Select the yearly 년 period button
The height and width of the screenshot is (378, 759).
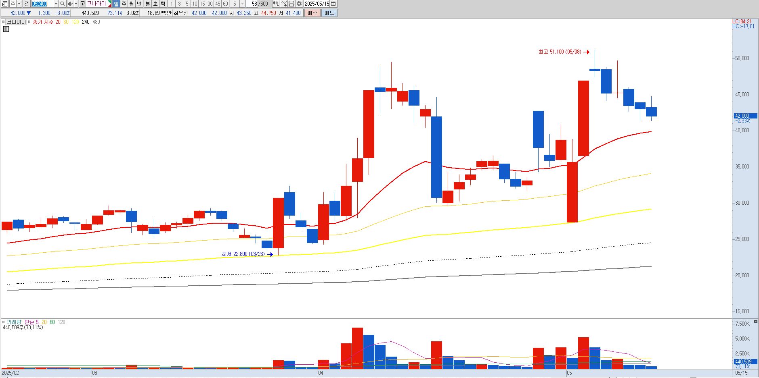(139, 4)
